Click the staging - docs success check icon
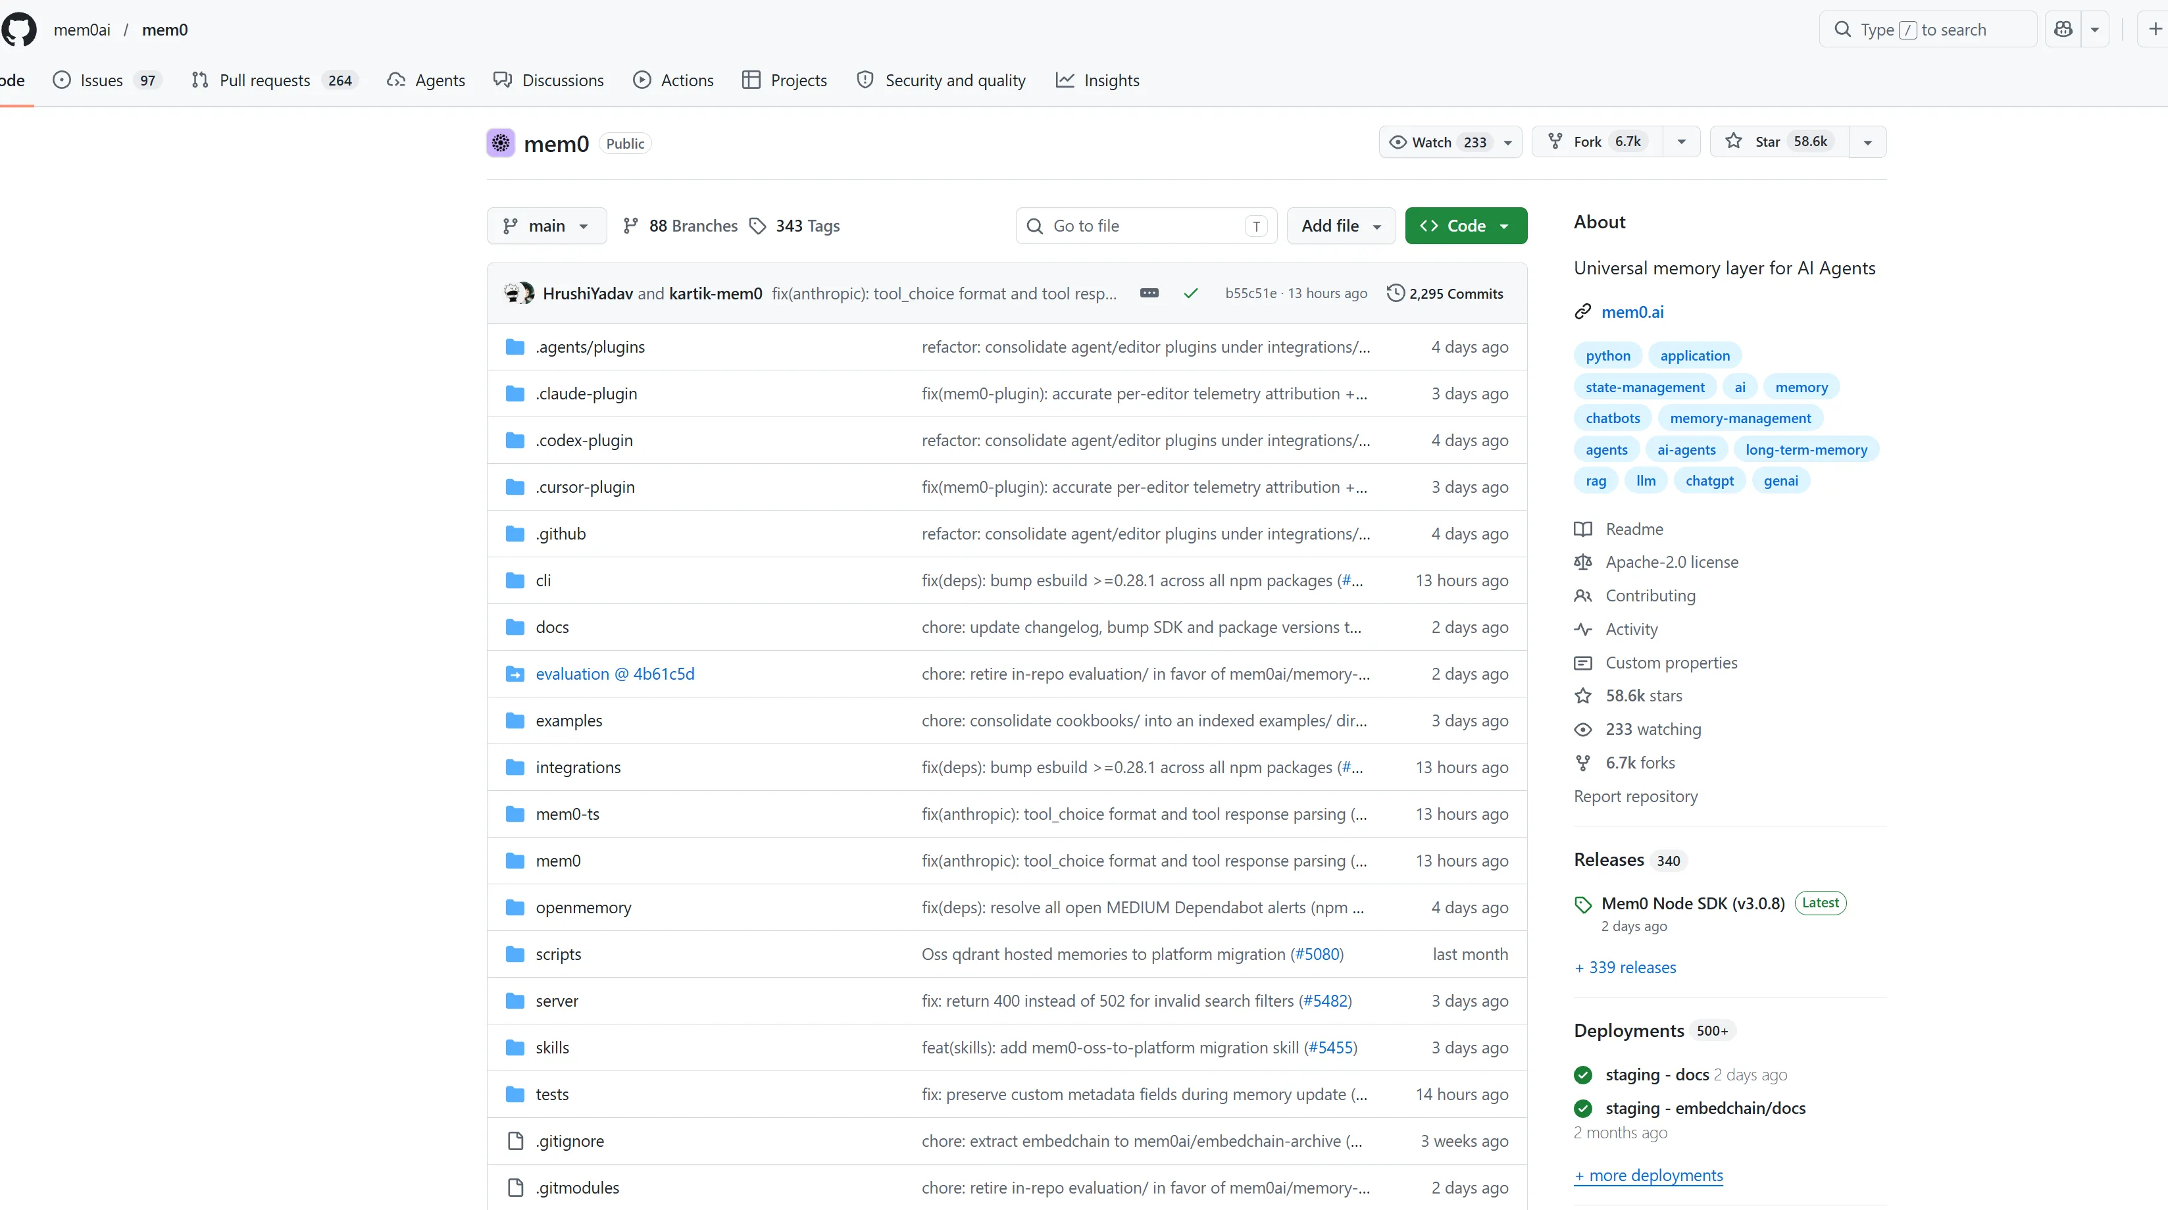 click(x=1583, y=1075)
